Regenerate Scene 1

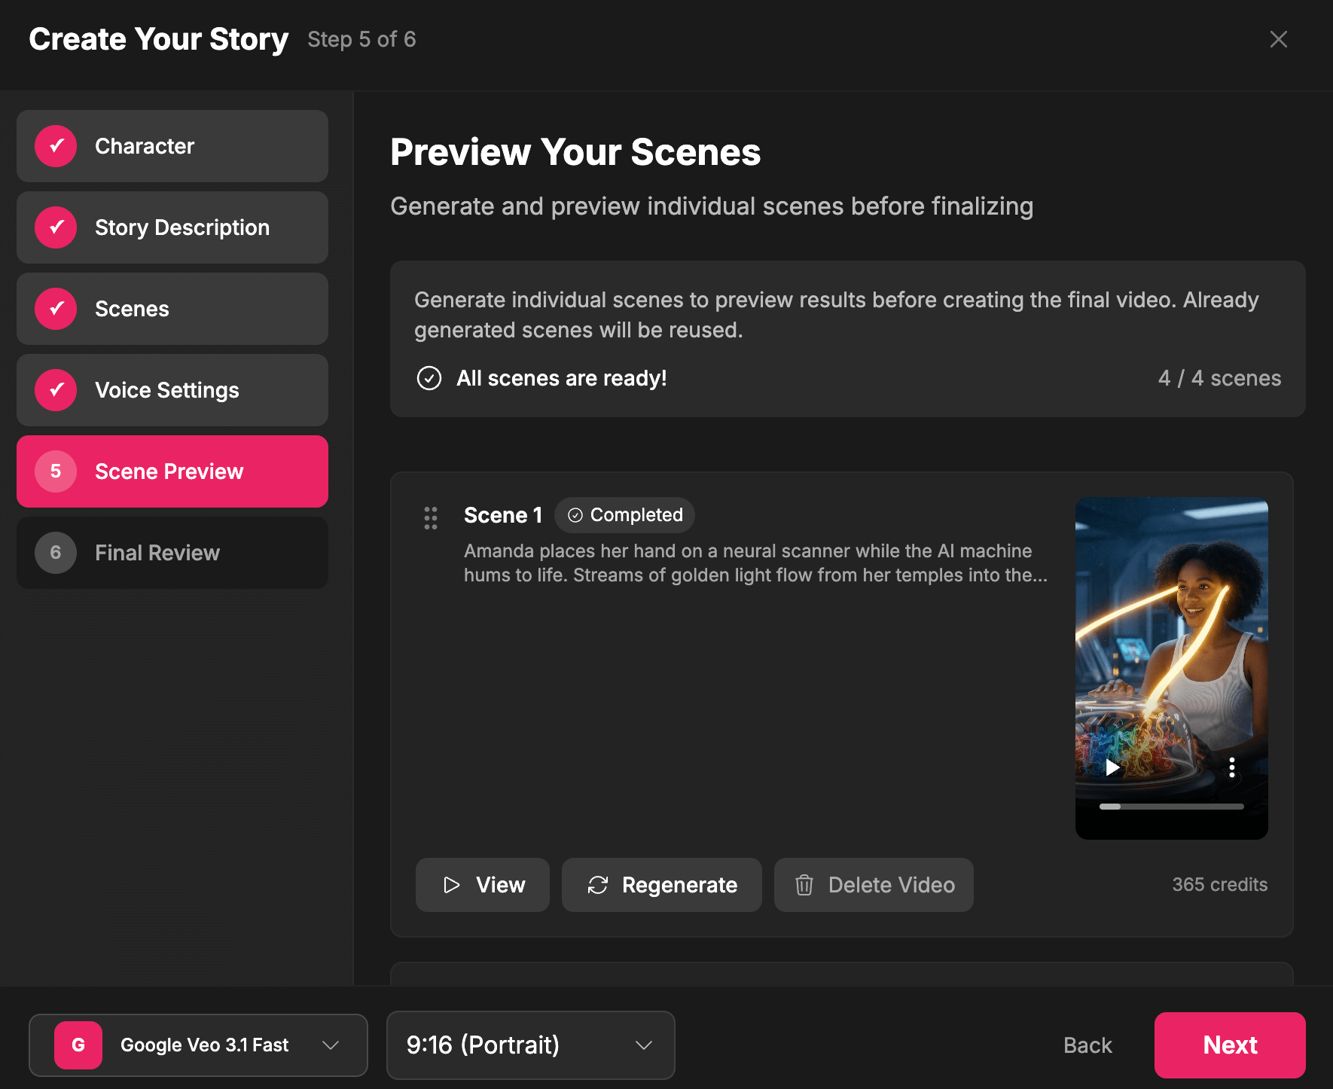(662, 885)
